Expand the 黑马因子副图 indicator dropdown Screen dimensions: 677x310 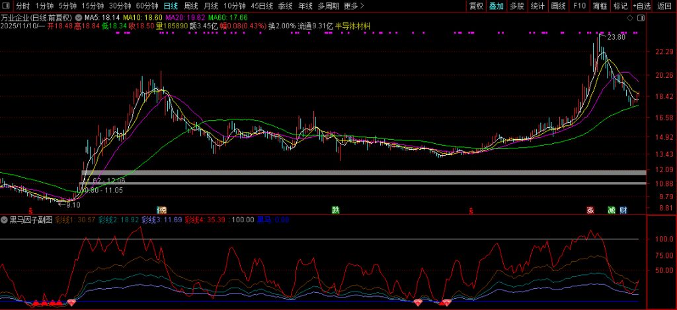(x=5, y=219)
